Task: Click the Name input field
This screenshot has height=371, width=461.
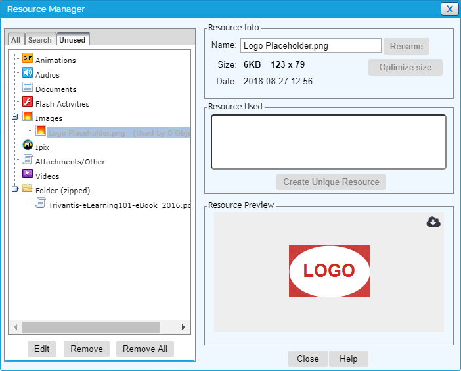Action: point(310,45)
